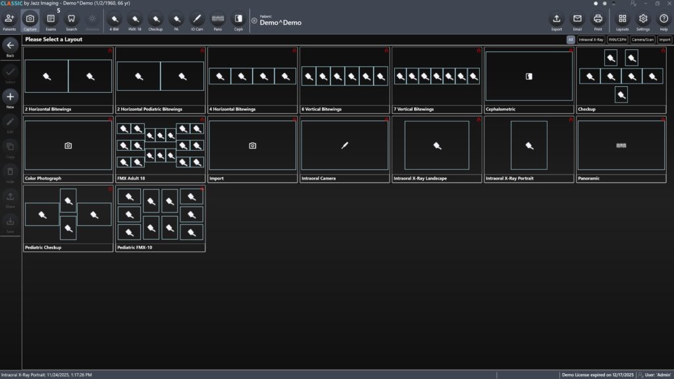Open the IO Cam tool
Screen dimensions: 674x379
(197, 22)
